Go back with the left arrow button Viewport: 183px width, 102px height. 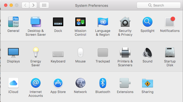tap(25, 5)
